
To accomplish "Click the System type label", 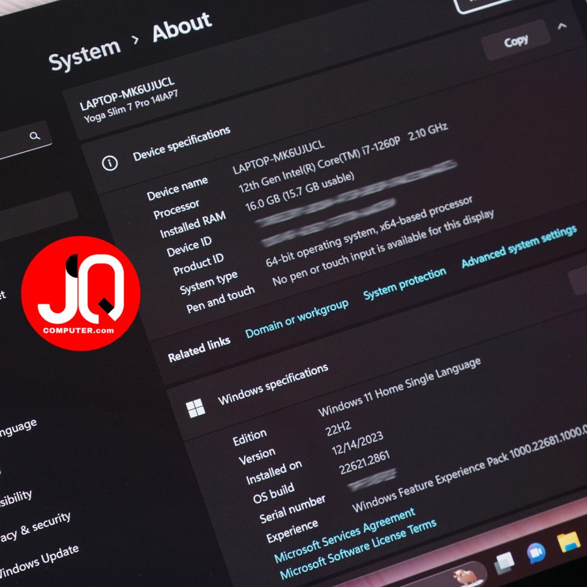I will (209, 282).
